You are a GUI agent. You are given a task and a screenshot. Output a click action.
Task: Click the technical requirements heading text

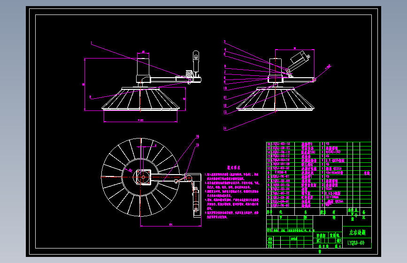(234, 168)
